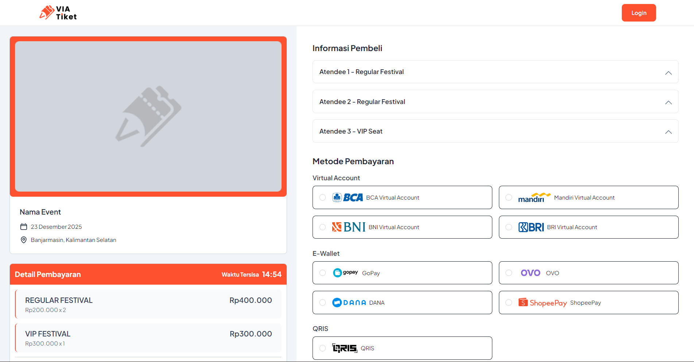Select the QRIS payment radio button
The width and height of the screenshot is (694, 362).
[322, 348]
